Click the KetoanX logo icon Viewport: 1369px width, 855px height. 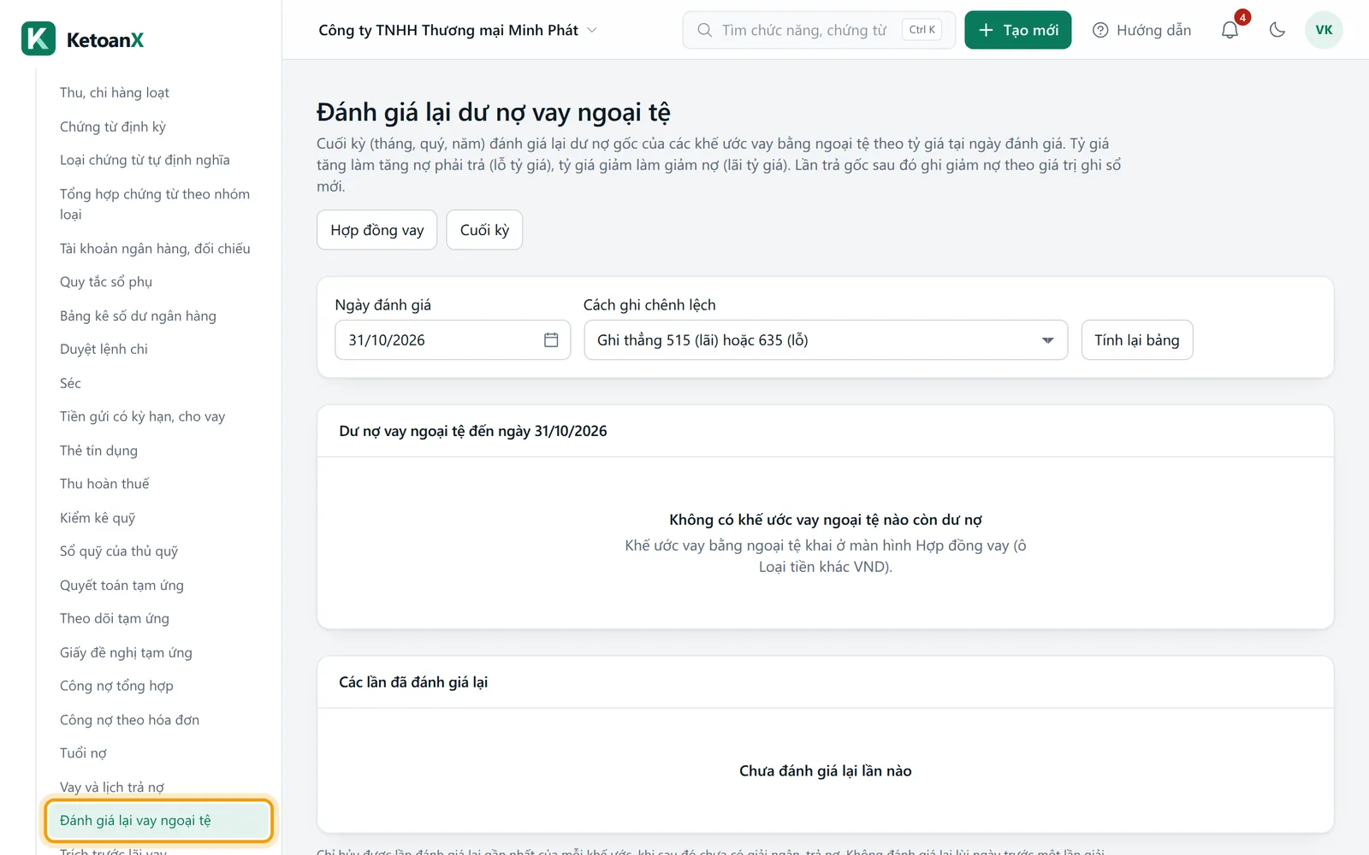click(39, 38)
